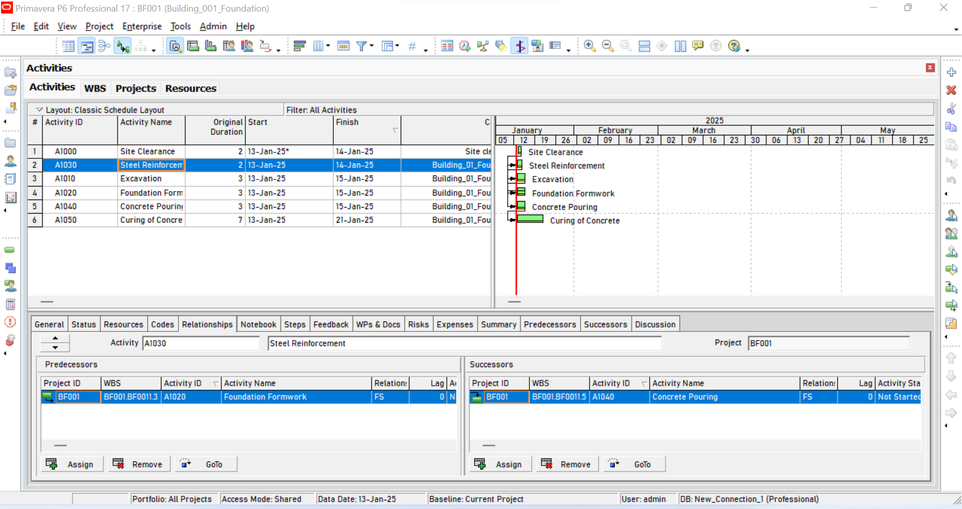Open the Steps icon in right sidebar

click(951, 323)
